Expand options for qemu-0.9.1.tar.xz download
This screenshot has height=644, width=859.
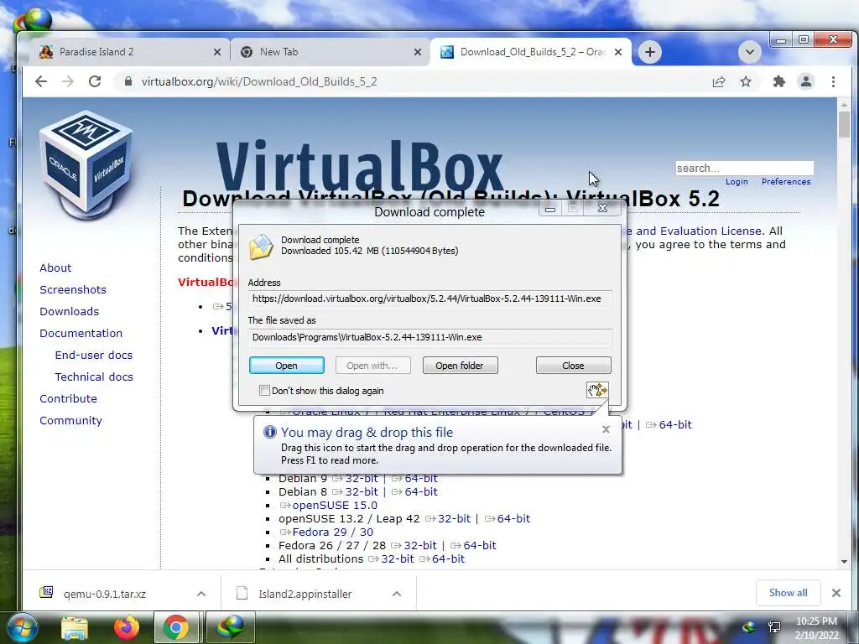pyautogui.click(x=201, y=594)
